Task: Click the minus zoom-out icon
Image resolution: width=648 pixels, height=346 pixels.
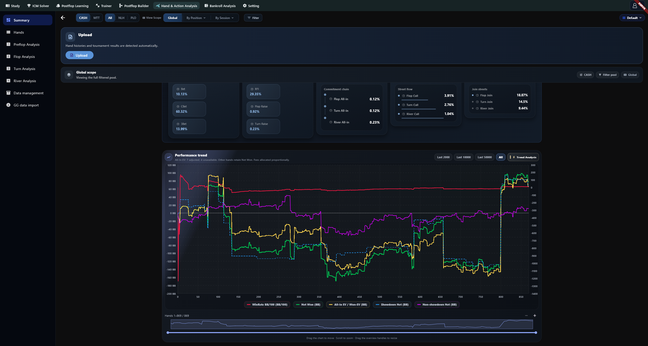Action: point(526,315)
